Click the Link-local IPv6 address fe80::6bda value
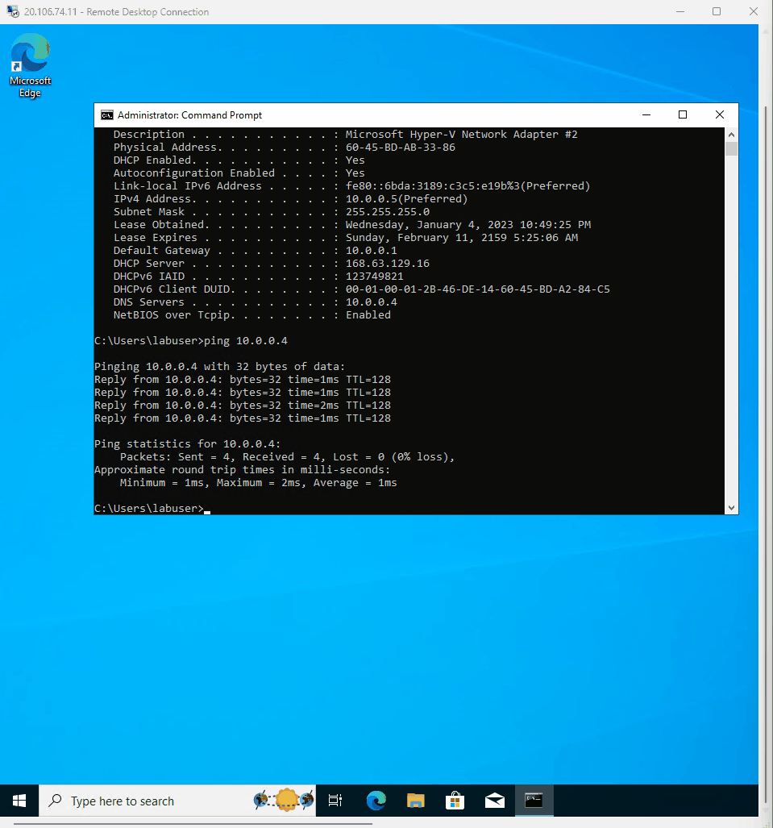The width and height of the screenshot is (773, 828). (468, 186)
